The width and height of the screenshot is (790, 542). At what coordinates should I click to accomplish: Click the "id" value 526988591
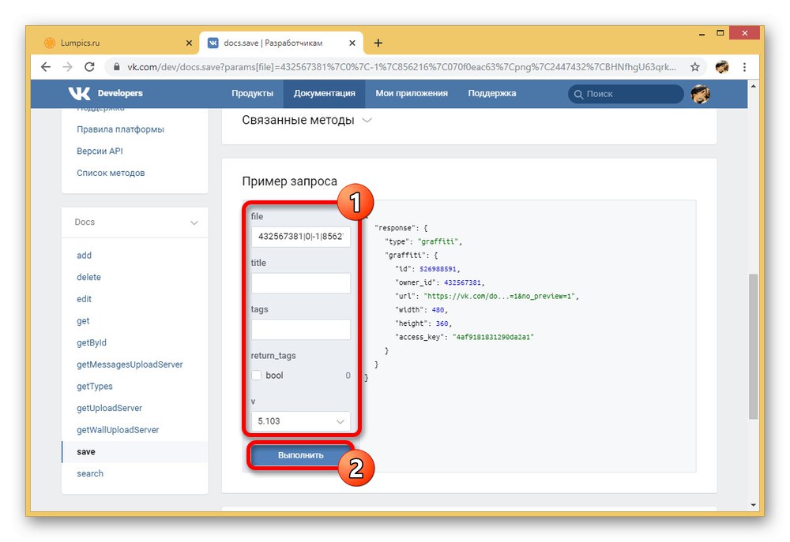(438, 269)
